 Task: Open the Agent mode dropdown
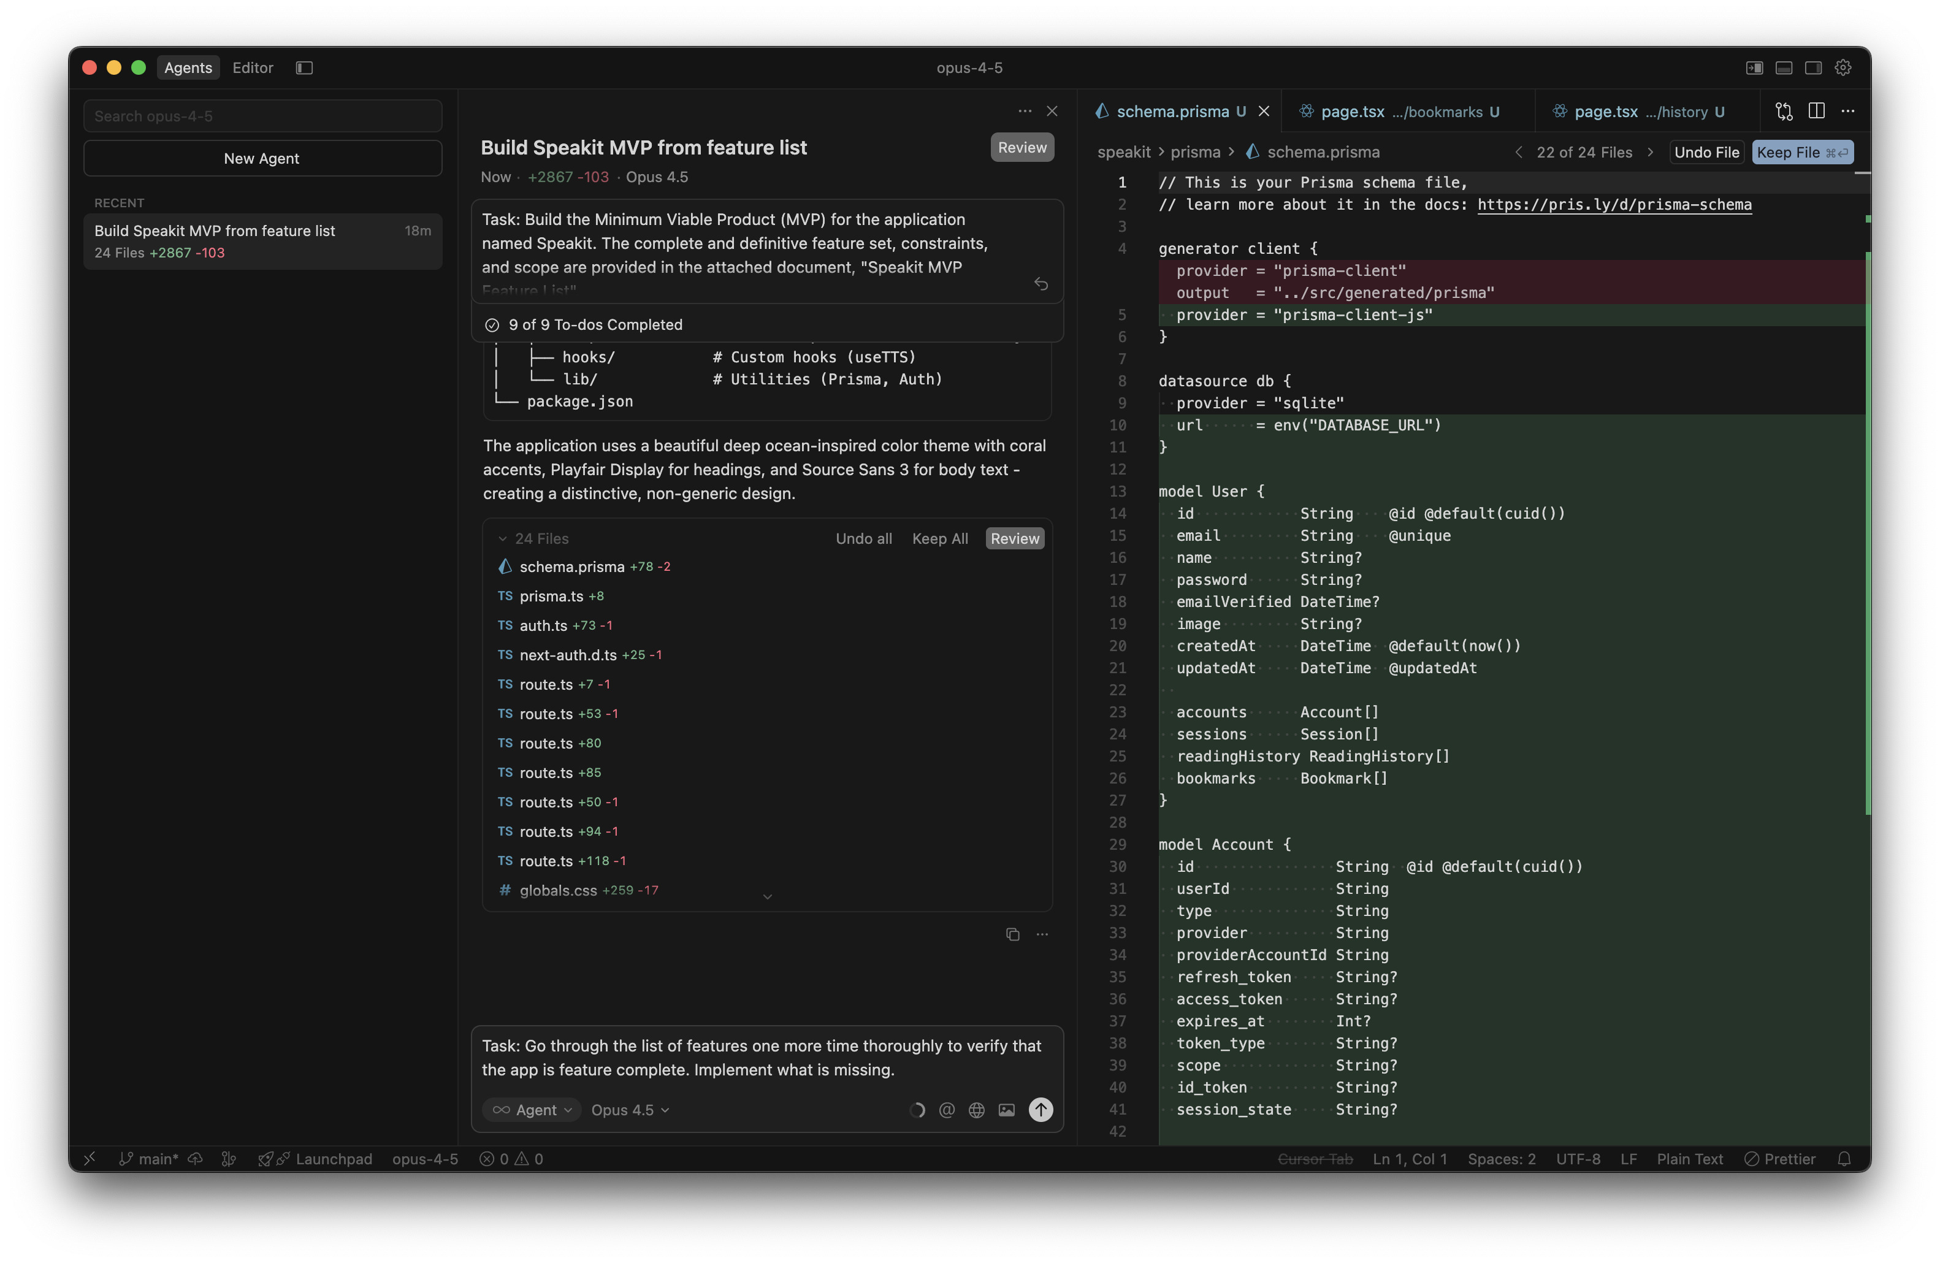pos(532,1110)
